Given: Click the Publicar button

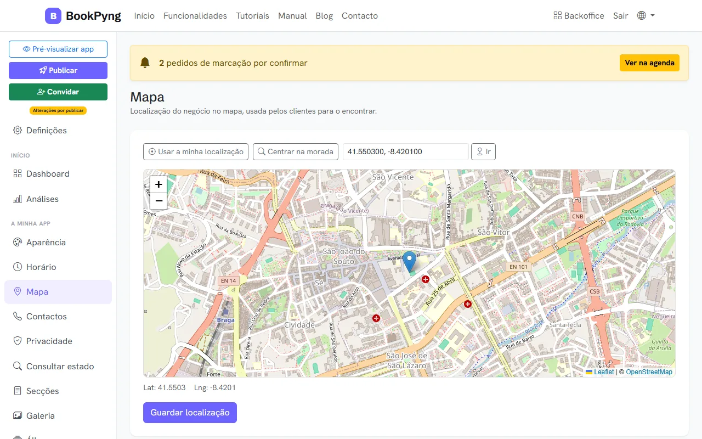Looking at the screenshot, I should tap(58, 70).
